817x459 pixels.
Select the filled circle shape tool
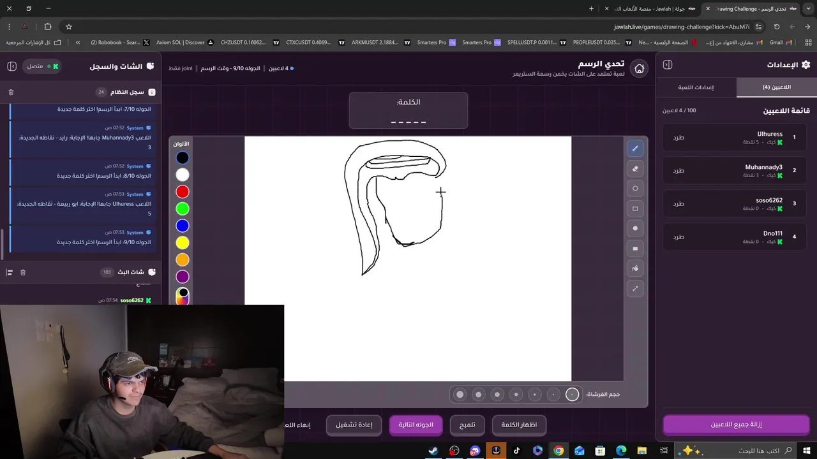(635, 228)
